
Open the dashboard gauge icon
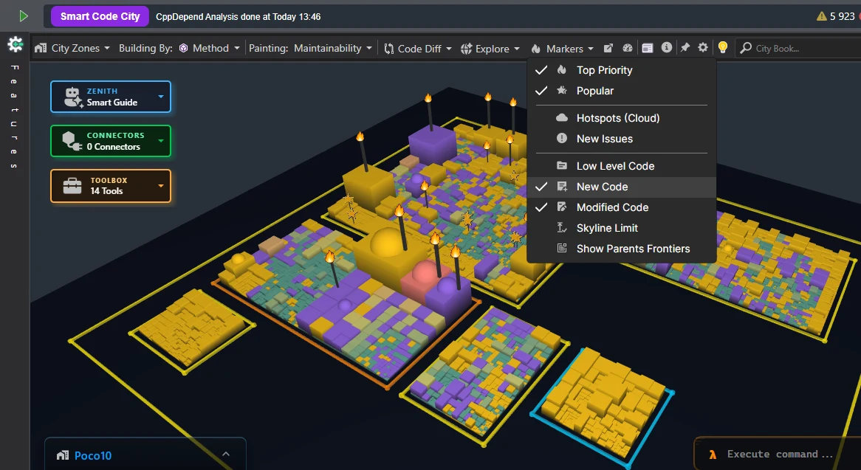pyautogui.click(x=628, y=48)
